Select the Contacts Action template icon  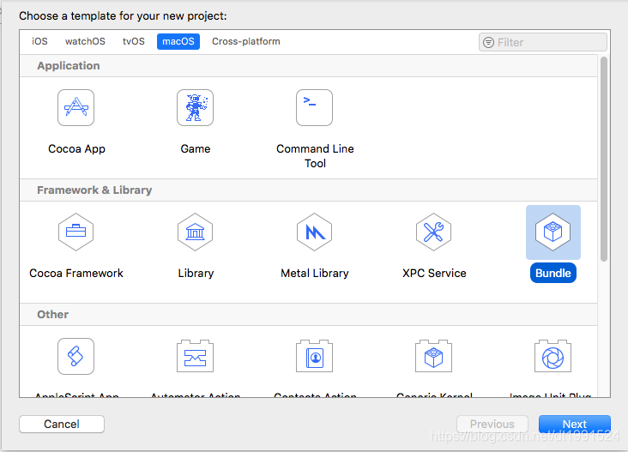pyautogui.click(x=314, y=356)
